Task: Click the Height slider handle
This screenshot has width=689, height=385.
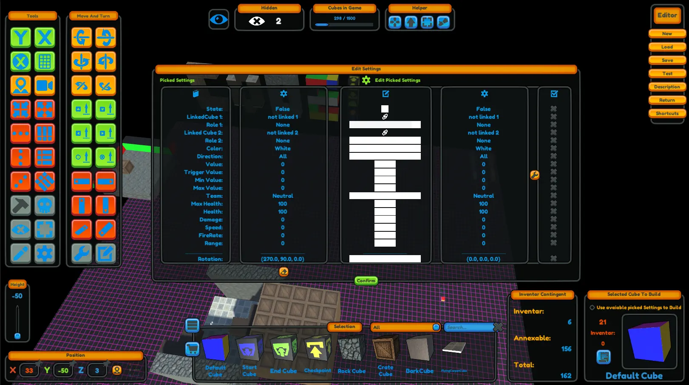Action: tap(17, 336)
